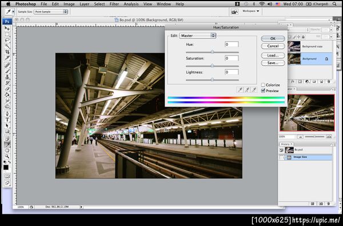Click OK in Hue/Saturation dialog
The image size is (343, 226).
tap(273, 38)
